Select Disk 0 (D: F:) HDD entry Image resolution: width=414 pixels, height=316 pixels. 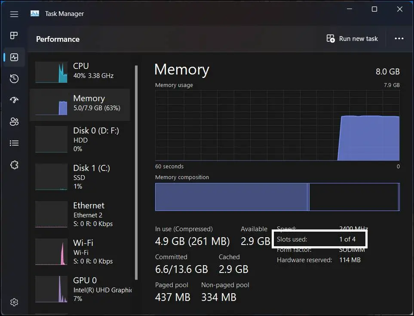(x=80, y=139)
